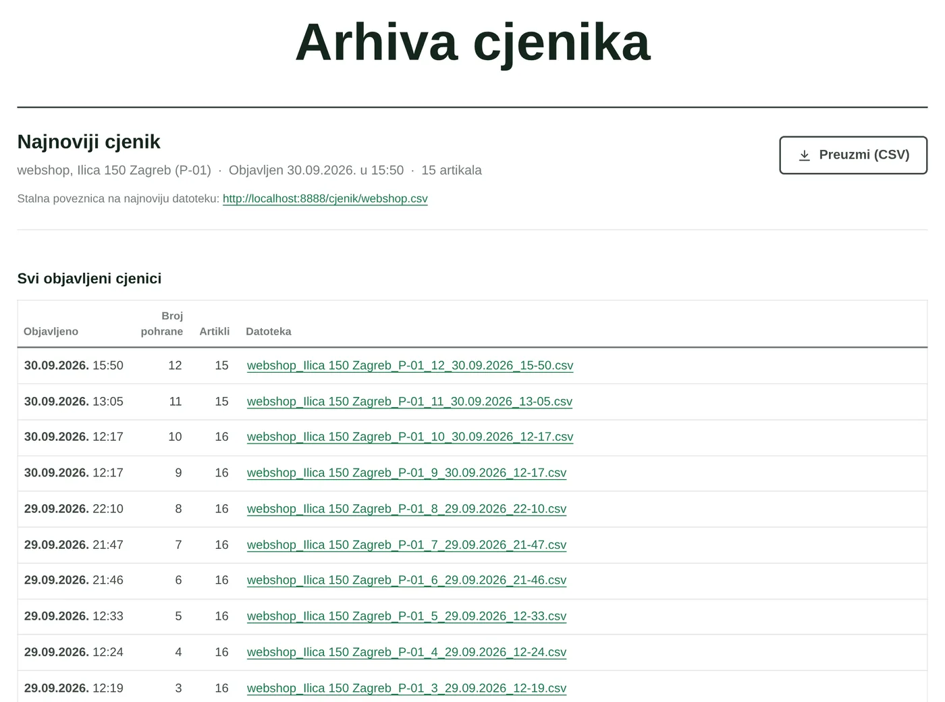Select date cell 29.09.2026. 21:47
Screen dimensions: 945x702
coord(74,544)
